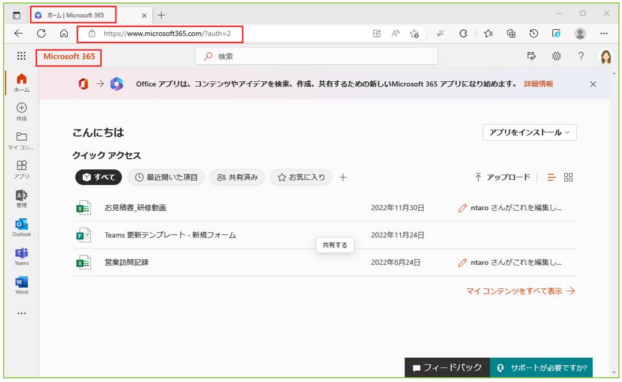Switch to grid view layout
The image size is (622, 382).
[x=569, y=177]
